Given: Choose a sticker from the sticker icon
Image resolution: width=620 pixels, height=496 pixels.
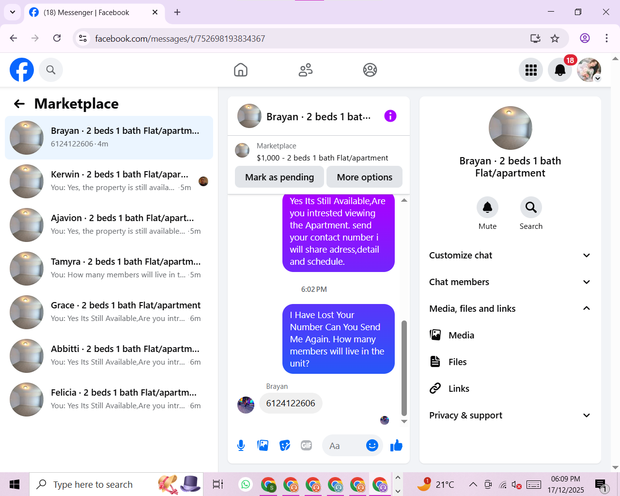Looking at the screenshot, I should 285,445.
